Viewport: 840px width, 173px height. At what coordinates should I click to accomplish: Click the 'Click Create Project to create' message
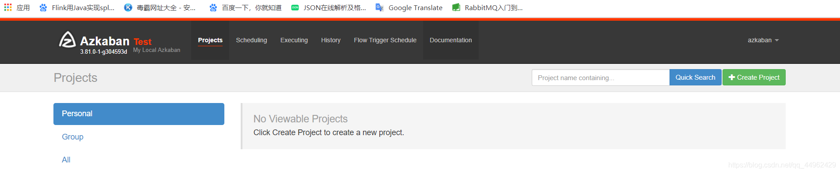(329, 133)
